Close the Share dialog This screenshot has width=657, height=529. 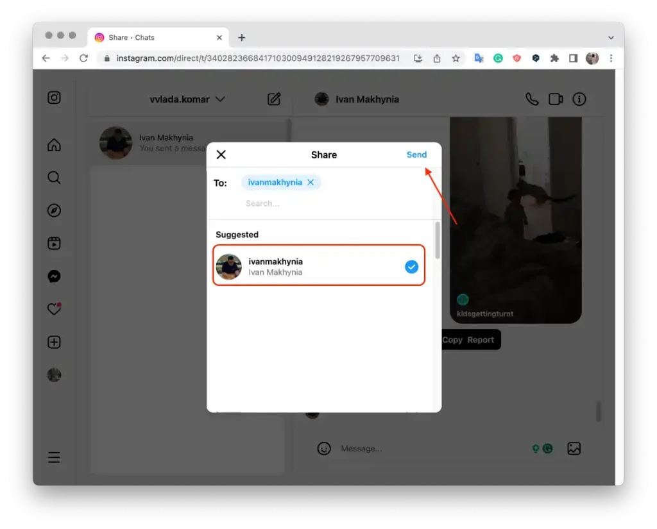point(221,155)
